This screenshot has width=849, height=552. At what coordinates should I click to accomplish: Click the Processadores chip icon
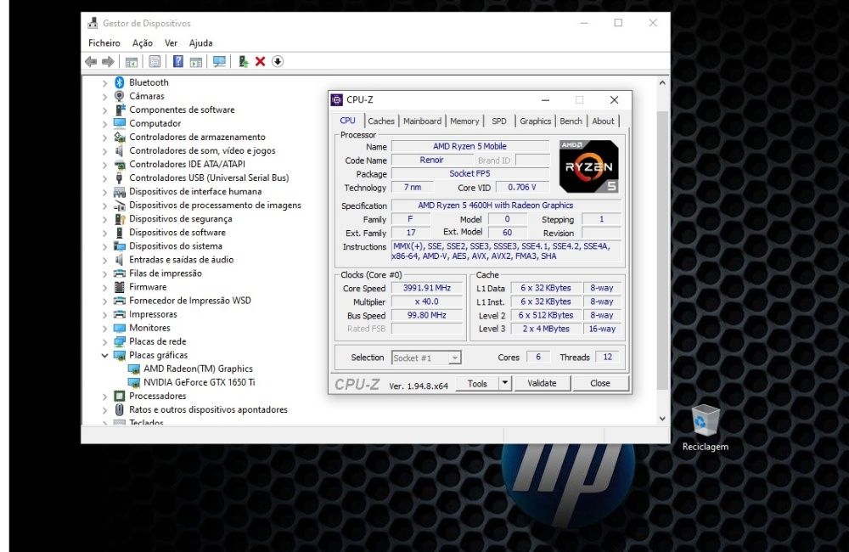[120, 396]
